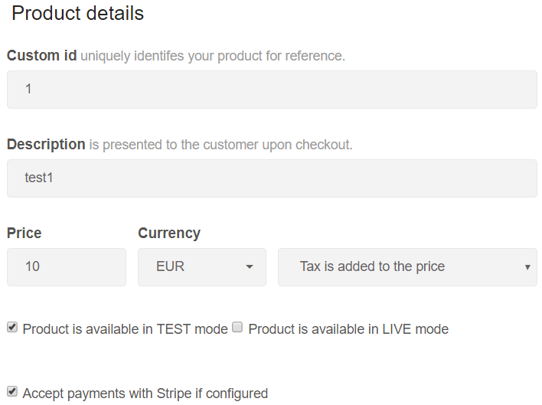This screenshot has height=405, width=542.
Task: Open the 'Tax is added to the price' dropdown
Action: pyautogui.click(x=407, y=266)
